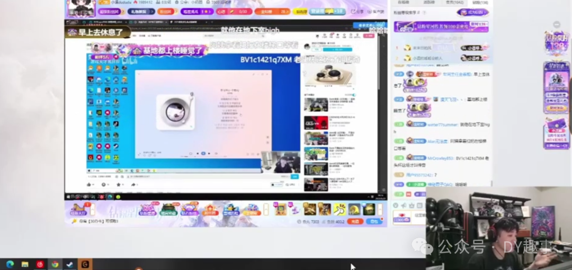Open the purple 星光 activity widget on right
Image resolution: width=572 pixels, height=270 pixels.
[x=556, y=87]
